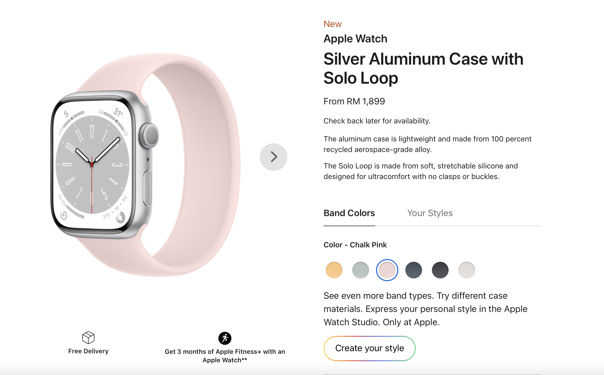Image resolution: width=604 pixels, height=375 pixels.
Task: Click the Silver Aluminum Case product title
Action: (x=423, y=68)
